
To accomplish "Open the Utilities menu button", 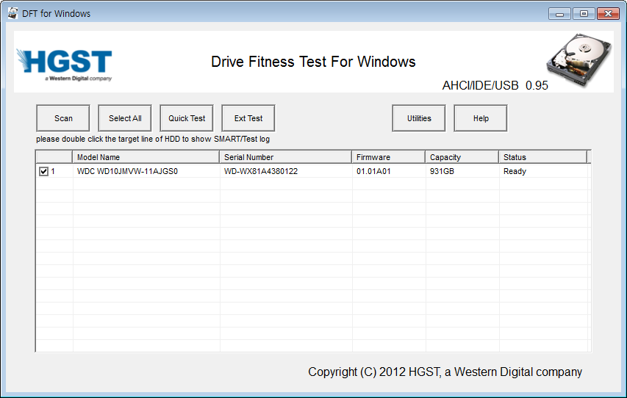I will coord(419,118).
